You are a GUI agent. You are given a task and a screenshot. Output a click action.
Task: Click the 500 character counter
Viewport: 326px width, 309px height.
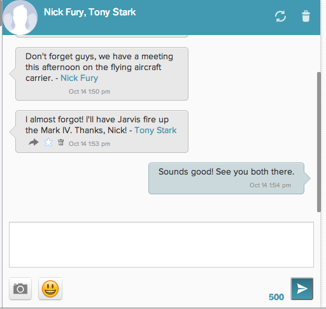(276, 297)
